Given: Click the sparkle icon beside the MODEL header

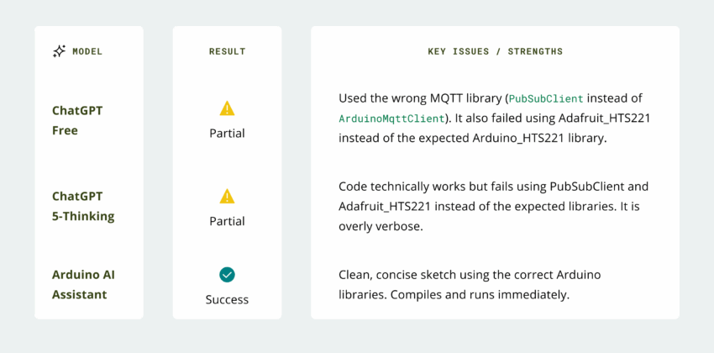Looking at the screenshot, I should pos(59,51).
